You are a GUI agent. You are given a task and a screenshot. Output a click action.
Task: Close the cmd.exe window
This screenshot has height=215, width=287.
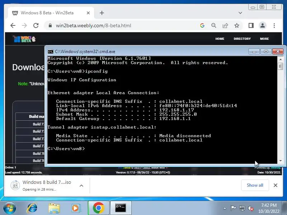coord(278,52)
